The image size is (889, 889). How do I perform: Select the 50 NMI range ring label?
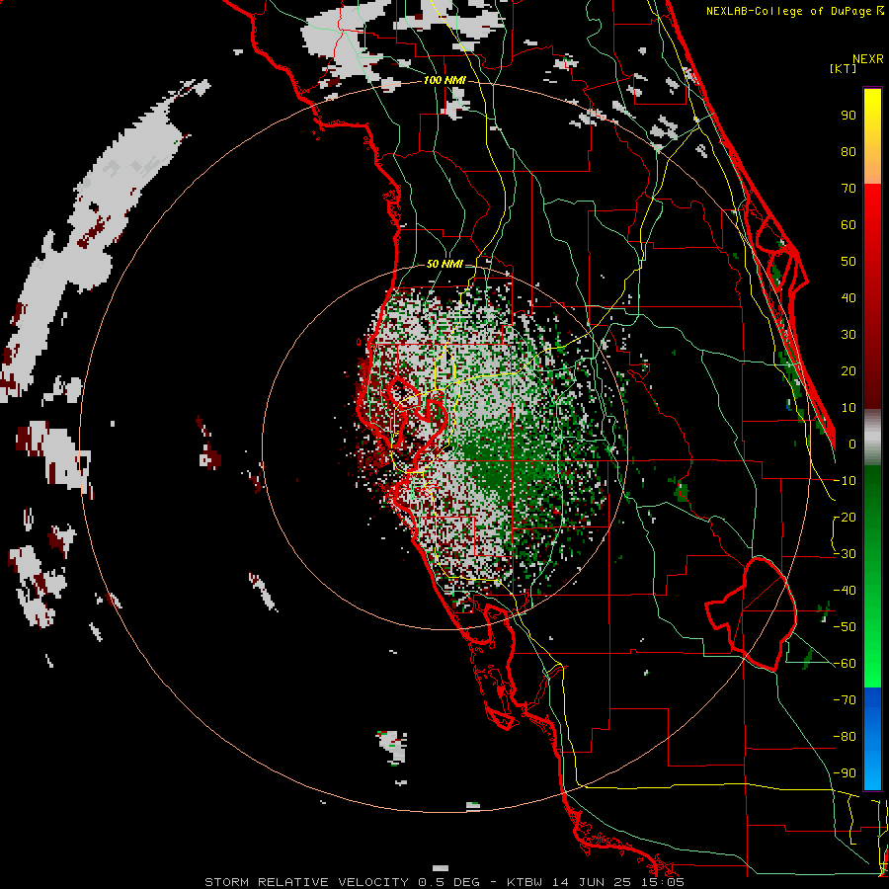pyautogui.click(x=444, y=264)
